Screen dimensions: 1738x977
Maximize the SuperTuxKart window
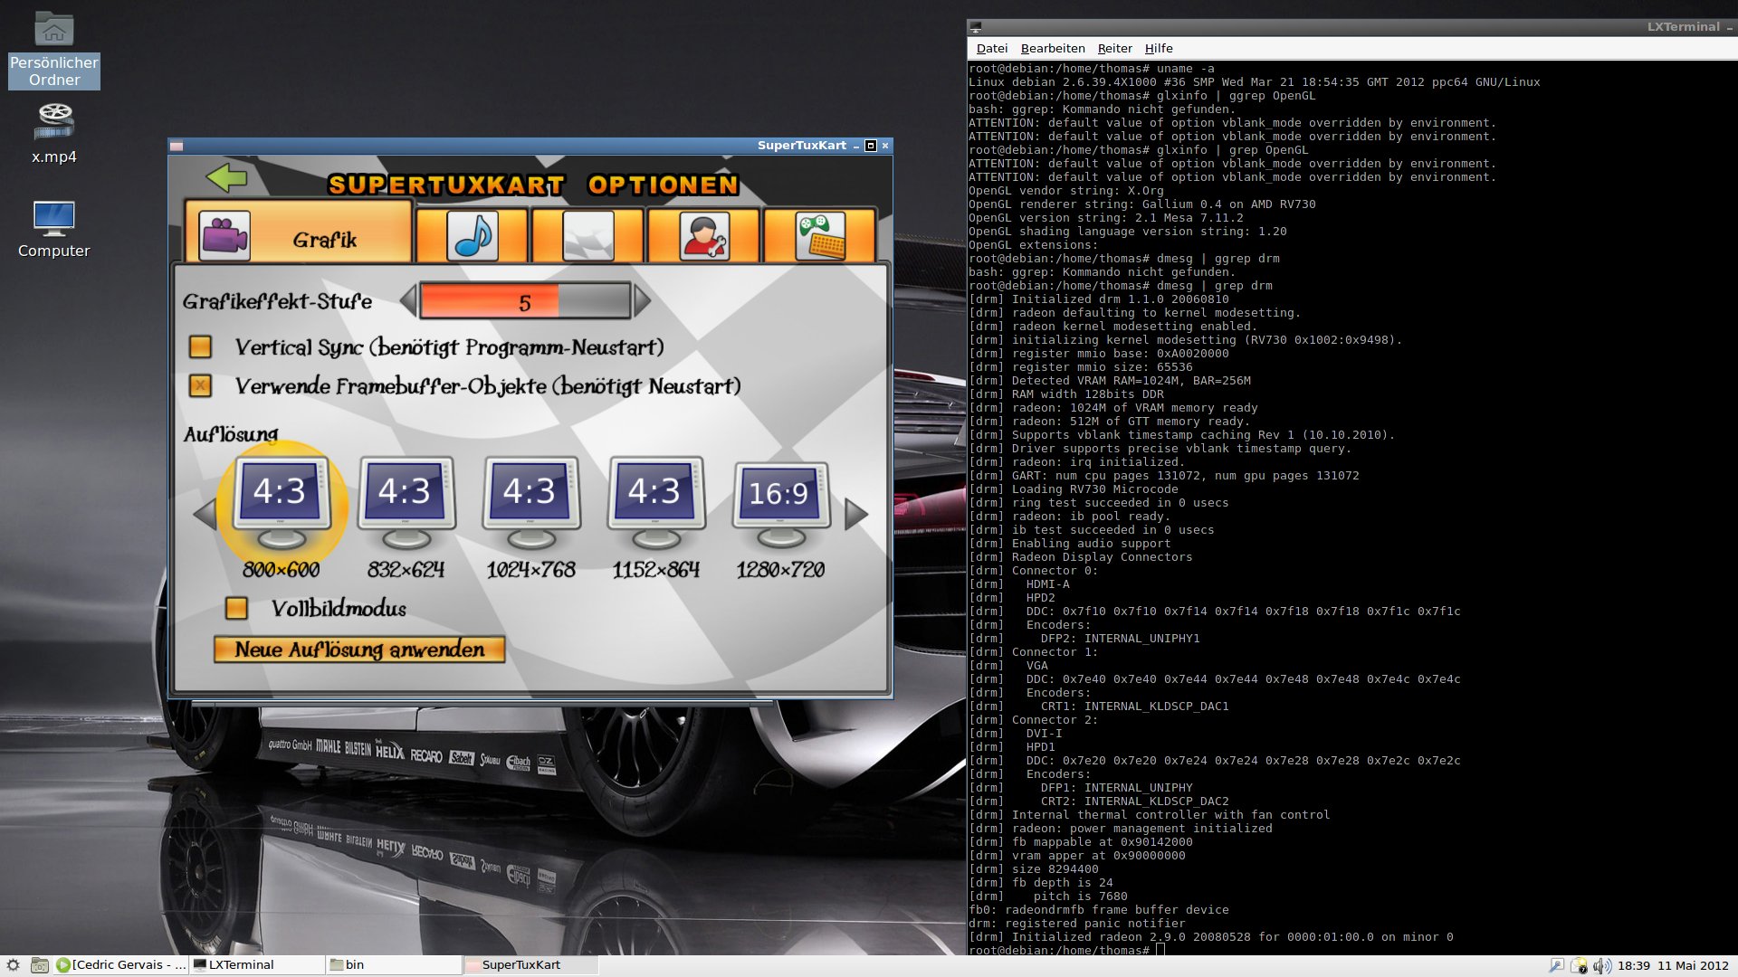871,146
